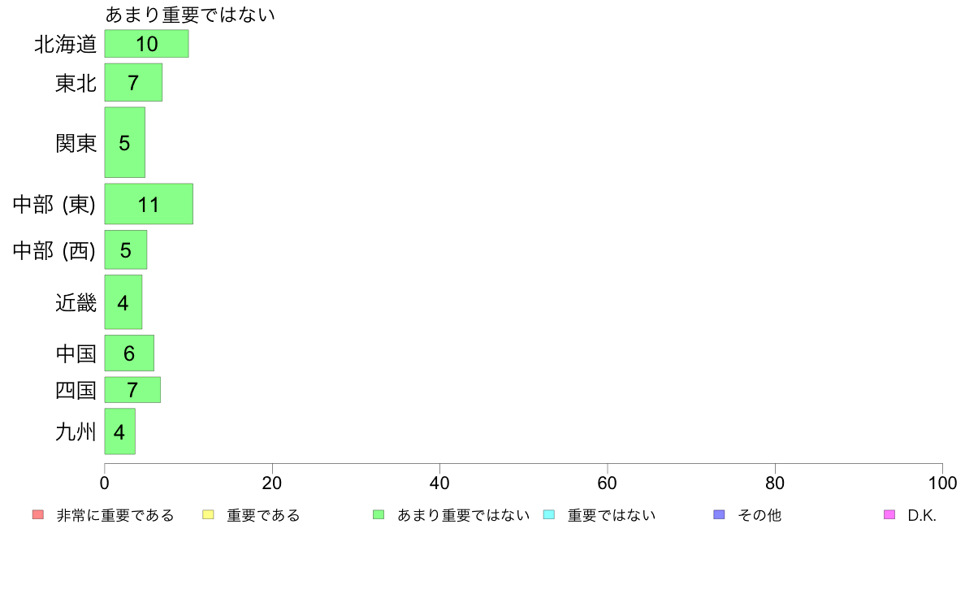Select the 関東 bar with value 5
The width and height of the screenshot is (965, 598).
[x=125, y=142]
